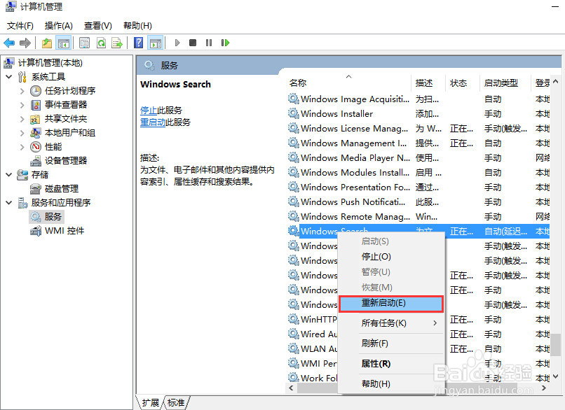Select Shared Folders icon in tree
Screen dimensions: 565x410
pyautogui.click(x=36, y=119)
